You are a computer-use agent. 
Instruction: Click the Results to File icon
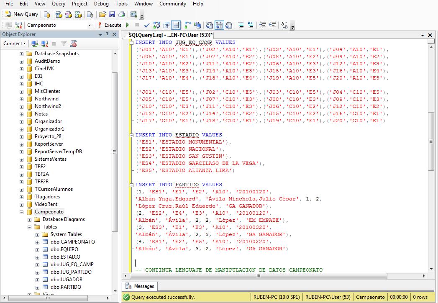tap(229, 25)
